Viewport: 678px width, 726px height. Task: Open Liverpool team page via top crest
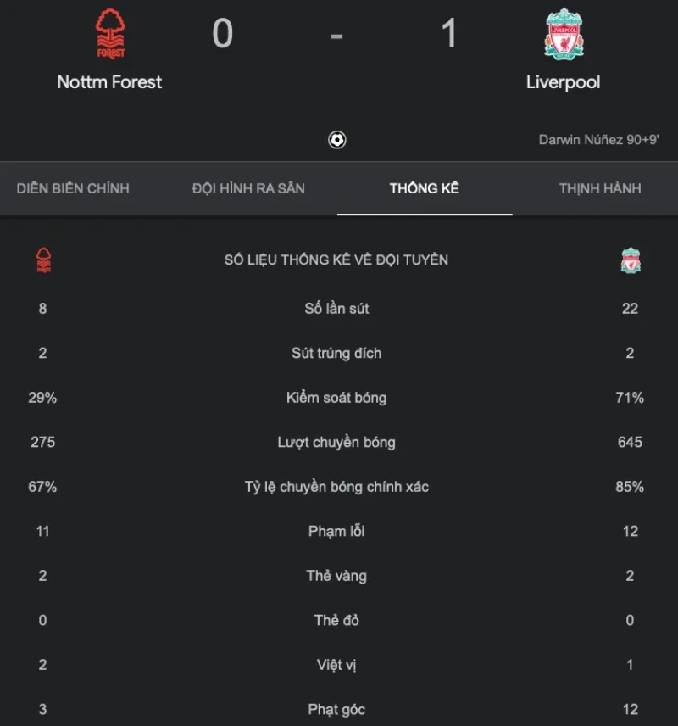pos(563,34)
